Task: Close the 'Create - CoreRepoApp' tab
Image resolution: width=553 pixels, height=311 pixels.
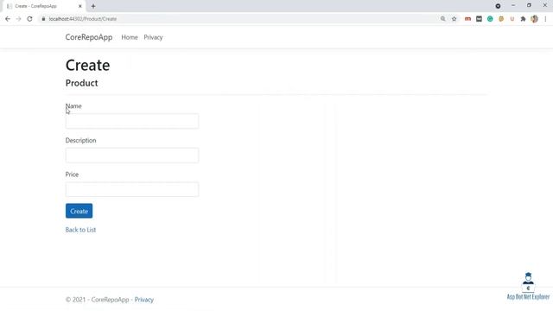Action: coord(80,6)
